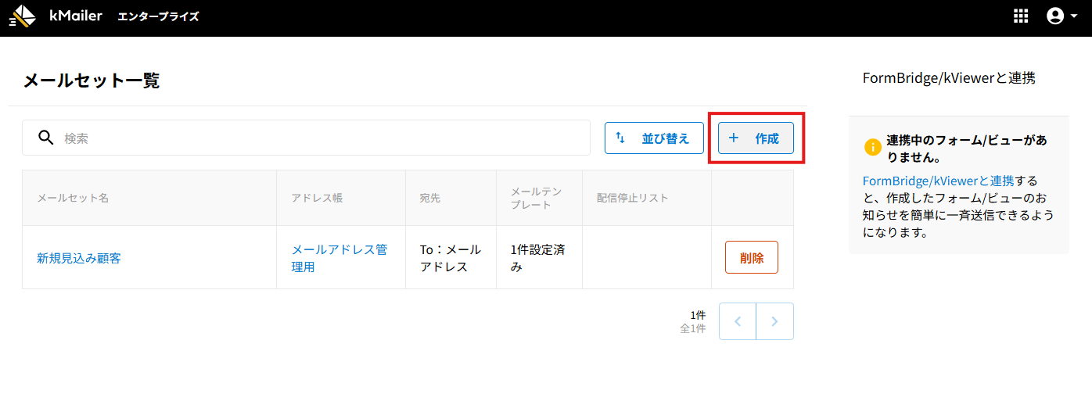The image size is (1092, 394).
Task: Open the user account menu
Action: point(1061,16)
